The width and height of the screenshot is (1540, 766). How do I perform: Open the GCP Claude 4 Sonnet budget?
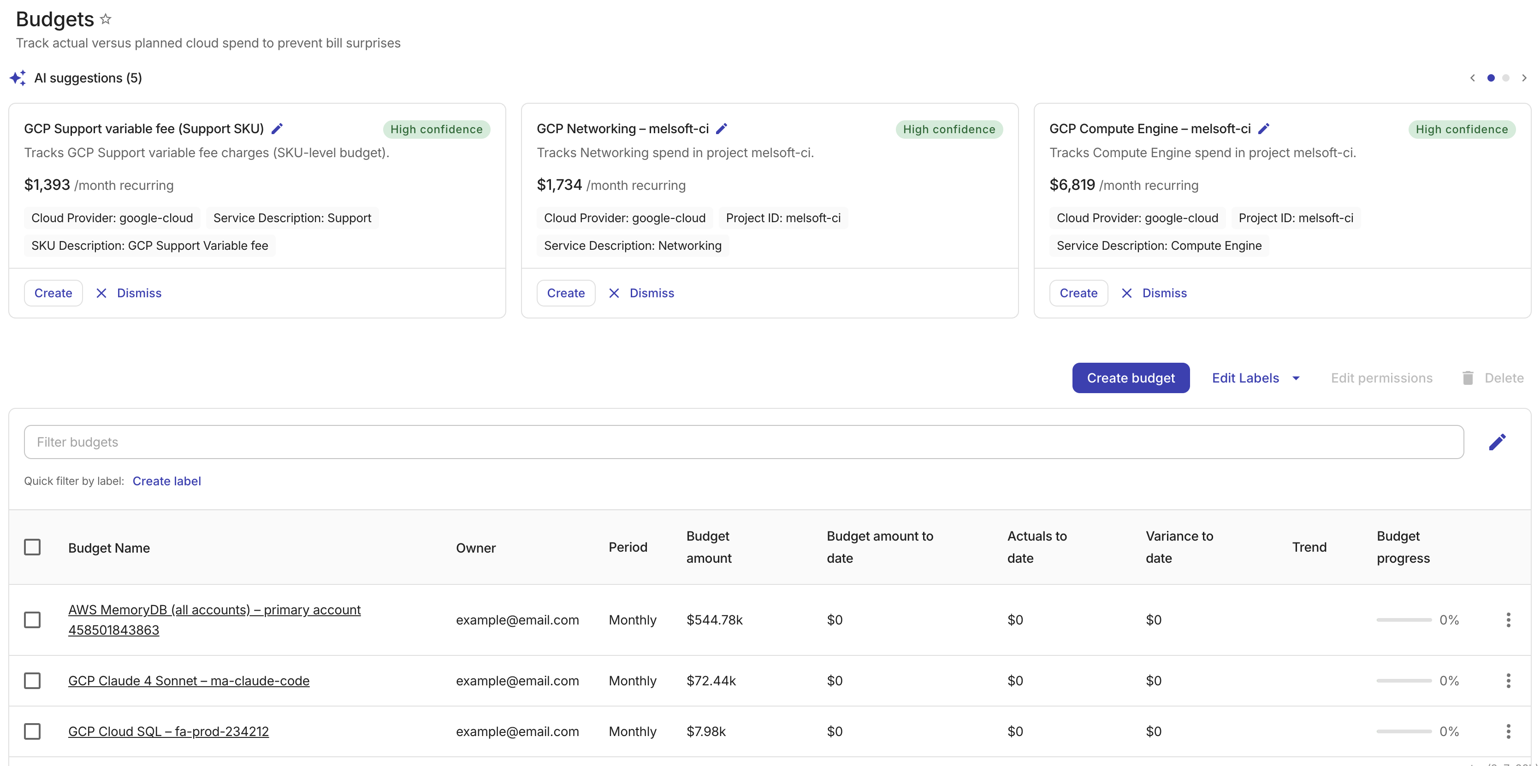tap(189, 681)
